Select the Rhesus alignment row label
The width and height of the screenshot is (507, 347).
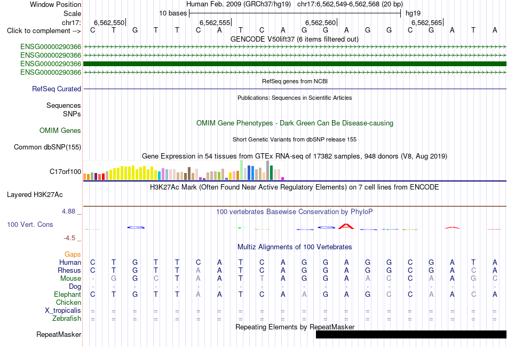(x=69, y=270)
